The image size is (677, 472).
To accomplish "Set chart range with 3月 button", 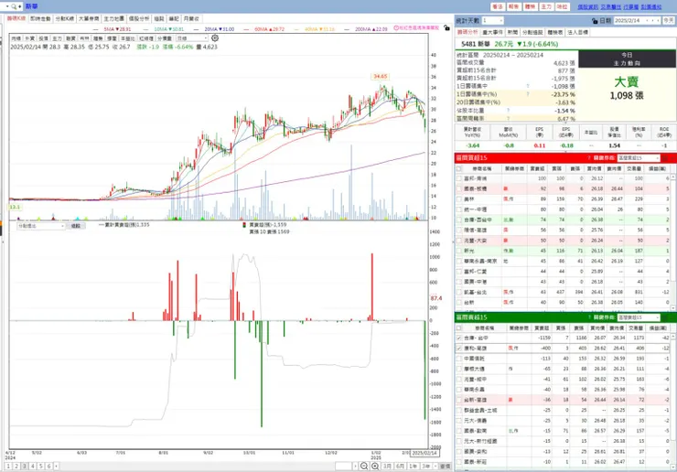I will pyautogui.click(x=387, y=467).
